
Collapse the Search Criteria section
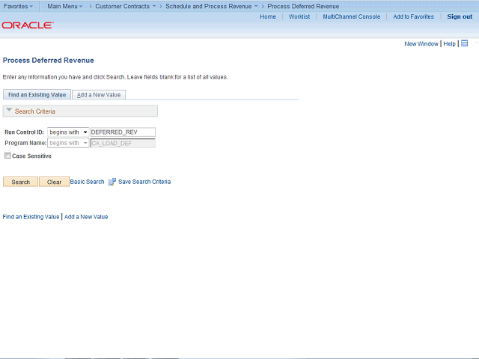tap(9, 110)
